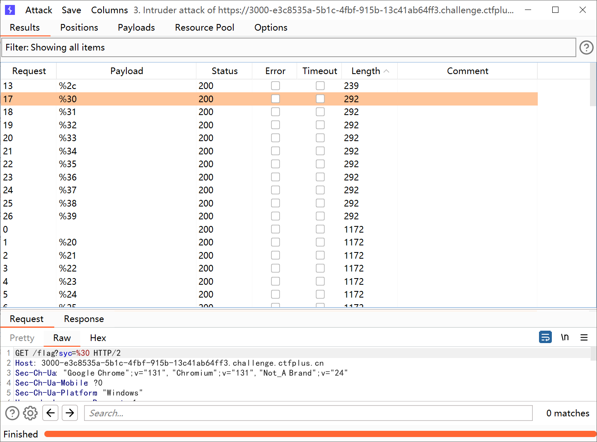The image size is (597, 442).
Task: Open the Columns menu
Action: click(109, 10)
